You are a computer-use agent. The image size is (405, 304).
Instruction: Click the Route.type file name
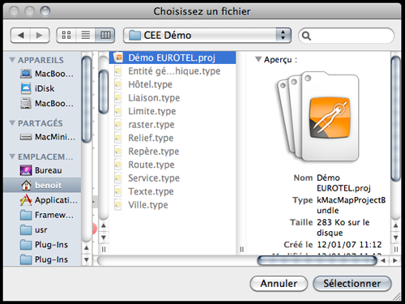point(151,165)
